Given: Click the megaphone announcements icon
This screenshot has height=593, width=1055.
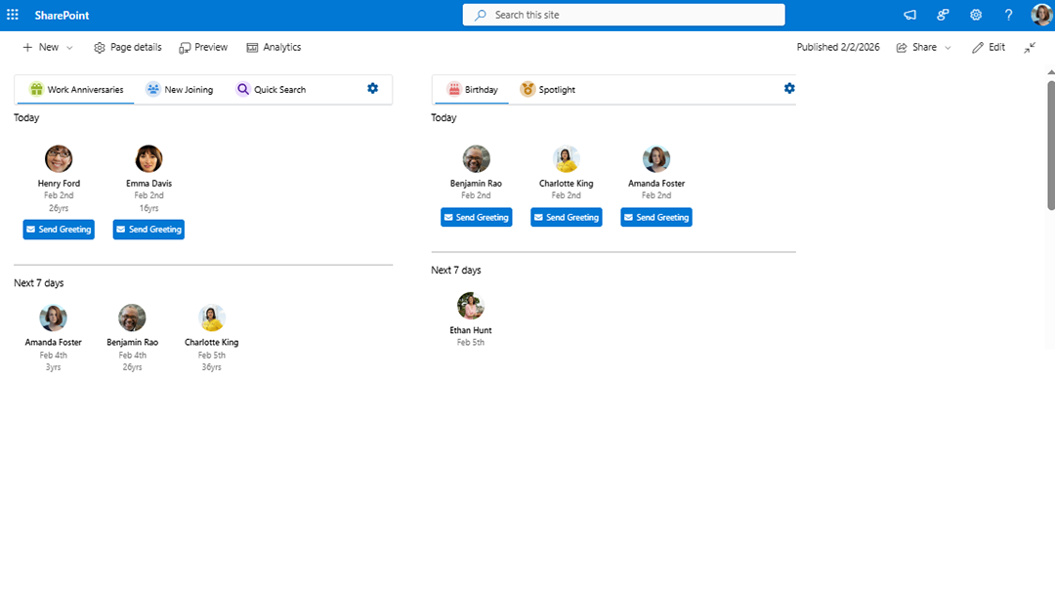Looking at the screenshot, I should click(909, 15).
